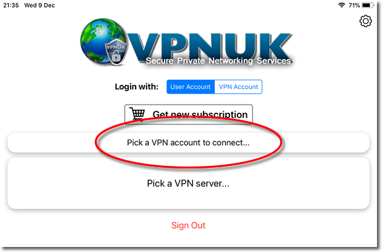The image size is (382, 252).
Task: Open the Pick a VPN account selector
Action: [x=188, y=143]
